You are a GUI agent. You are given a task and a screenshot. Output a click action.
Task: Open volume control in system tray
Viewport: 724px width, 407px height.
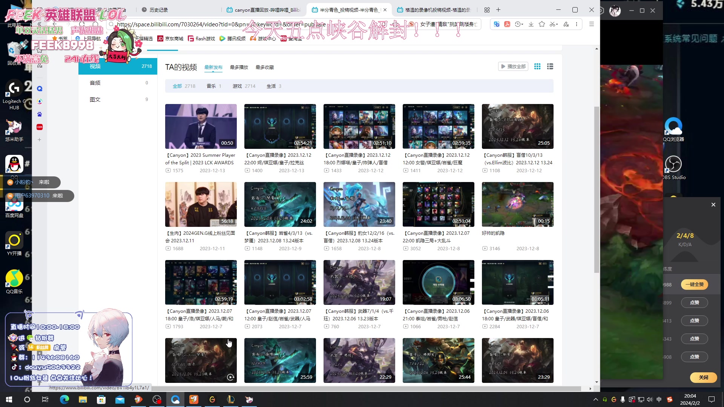pyautogui.click(x=649, y=399)
